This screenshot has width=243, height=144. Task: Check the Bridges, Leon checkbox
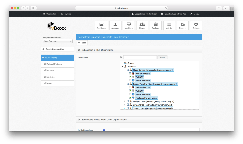(x=128, y=101)
